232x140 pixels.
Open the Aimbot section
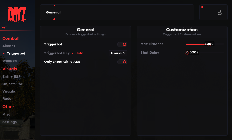pyautogui.click(x=9, y=46)
